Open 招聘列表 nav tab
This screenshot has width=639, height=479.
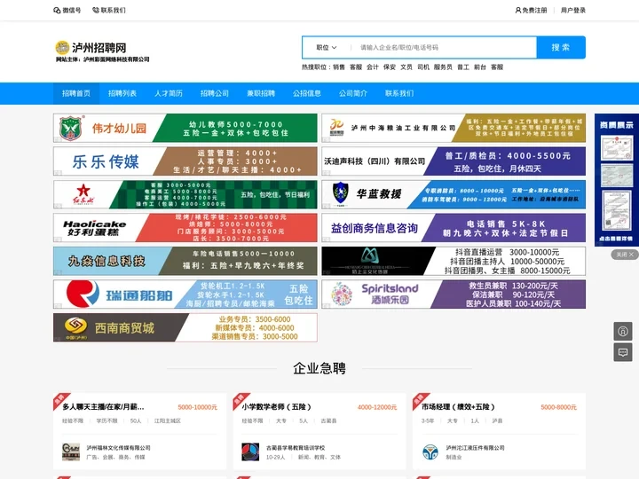click(122, 93)
